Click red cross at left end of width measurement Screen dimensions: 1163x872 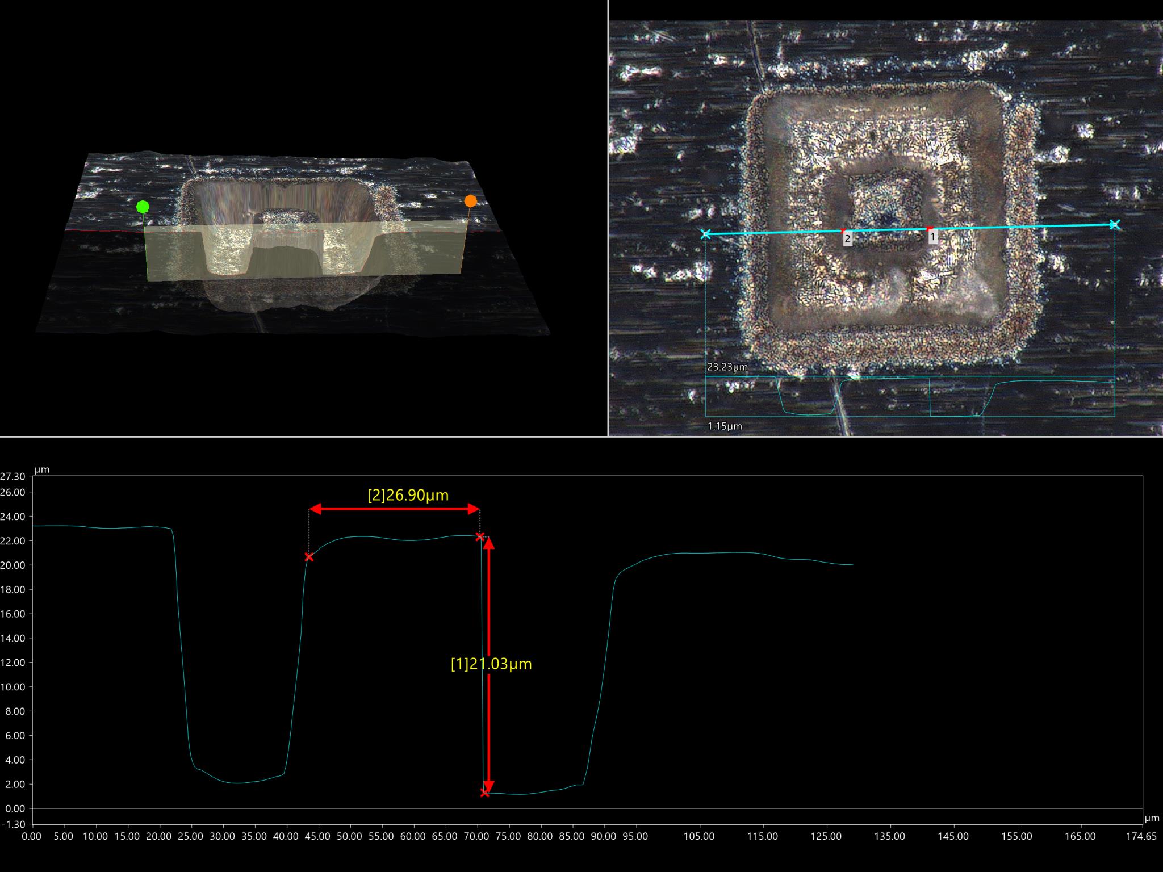click(309, 557)
